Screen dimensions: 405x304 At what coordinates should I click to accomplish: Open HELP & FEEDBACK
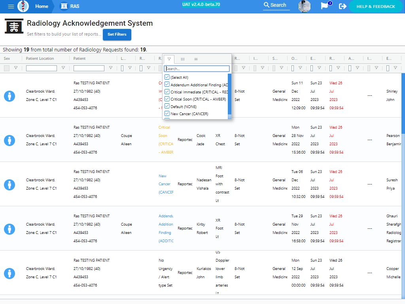click(376, 6)
